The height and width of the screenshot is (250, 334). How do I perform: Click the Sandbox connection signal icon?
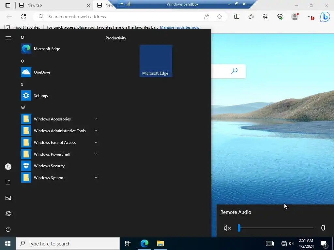coord(128,4)
